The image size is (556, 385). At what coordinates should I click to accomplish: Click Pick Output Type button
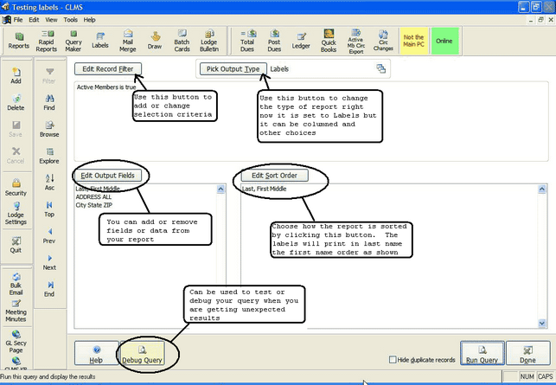click(233, 68)
